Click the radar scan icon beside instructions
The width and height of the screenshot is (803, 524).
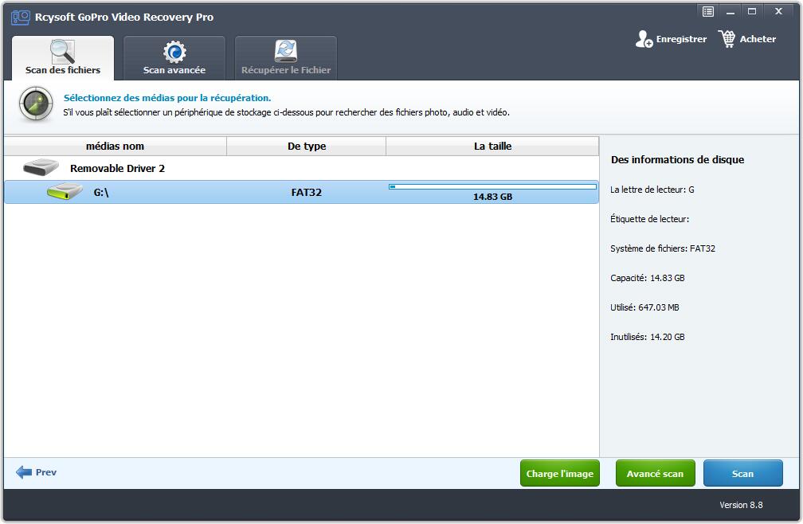(36, 104)
